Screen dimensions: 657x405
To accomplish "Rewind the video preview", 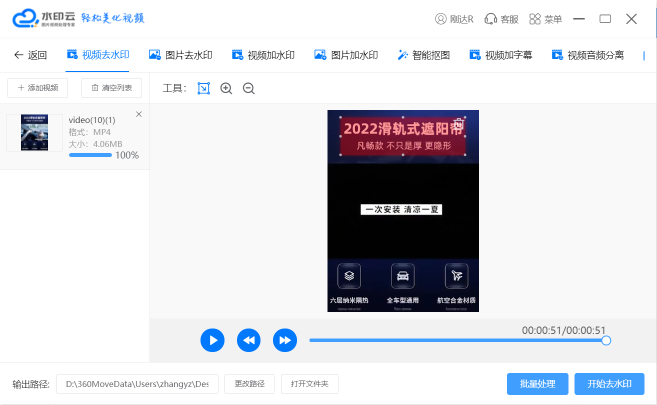I will click(x=249, y=340).
